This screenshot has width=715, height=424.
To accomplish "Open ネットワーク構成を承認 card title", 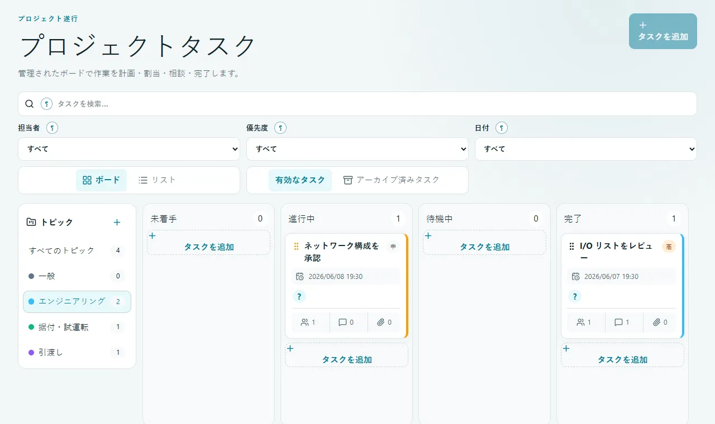I will (x=342, y=252).
